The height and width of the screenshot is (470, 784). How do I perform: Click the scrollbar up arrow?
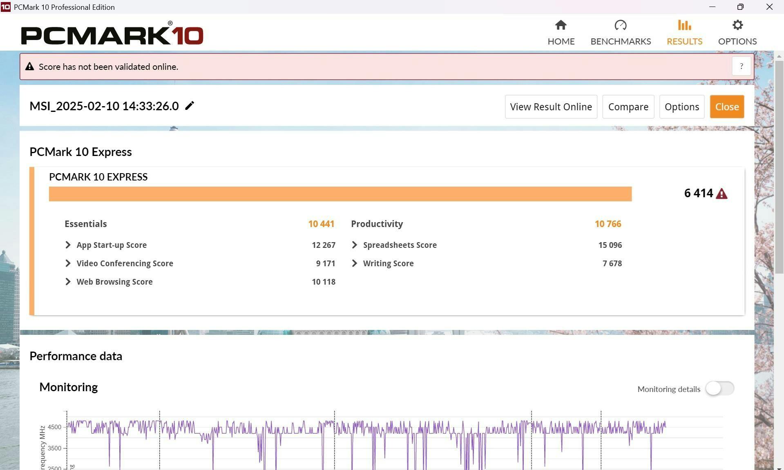click(780, 56)
